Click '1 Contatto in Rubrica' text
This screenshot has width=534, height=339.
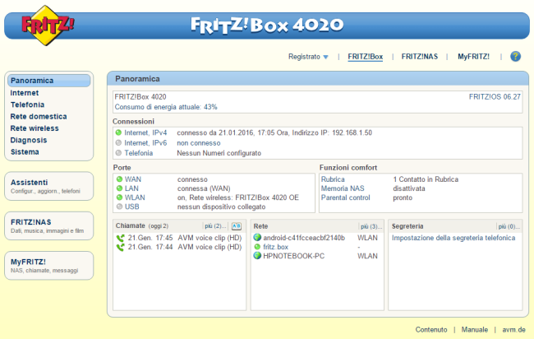[426, 179]
